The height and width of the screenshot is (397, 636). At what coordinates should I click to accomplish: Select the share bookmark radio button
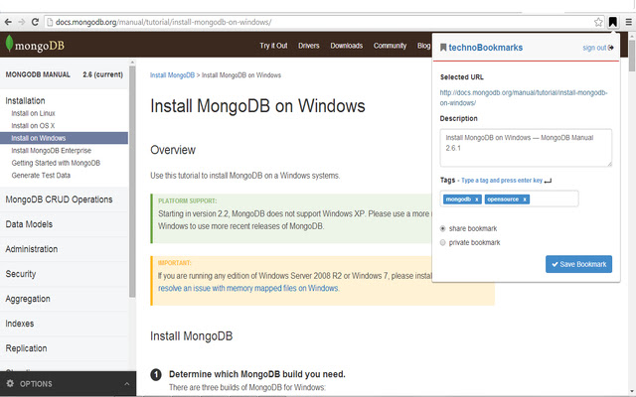442,228
